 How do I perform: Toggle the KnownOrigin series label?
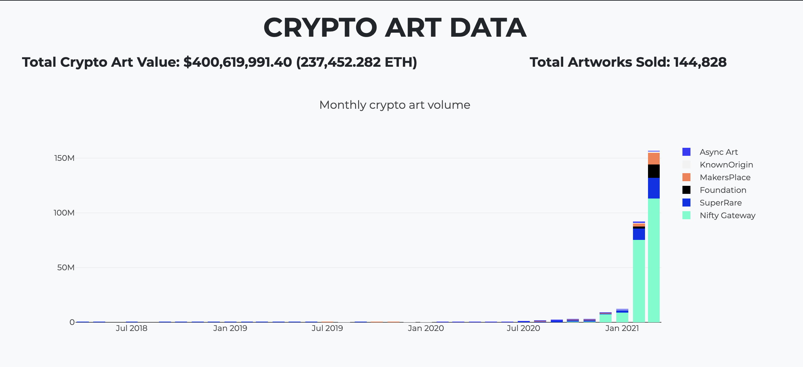point(726,165)
